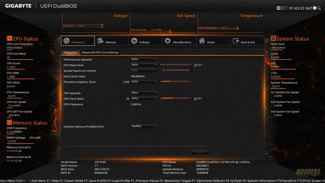Decrease Spread Spectrum Control with left arrow
325x183 pixels.
click(161, 70)
